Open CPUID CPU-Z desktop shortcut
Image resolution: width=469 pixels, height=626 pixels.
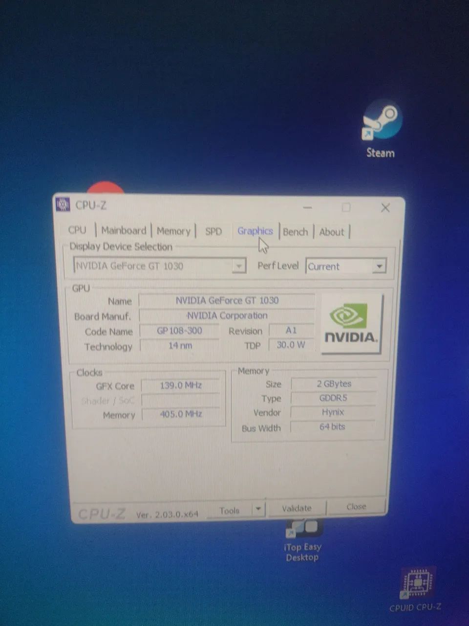pyautogui.click(x=416, y=584)
